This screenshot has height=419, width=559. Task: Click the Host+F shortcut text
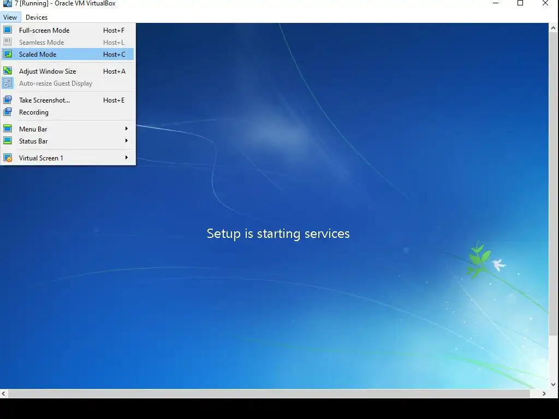(114, 31)
